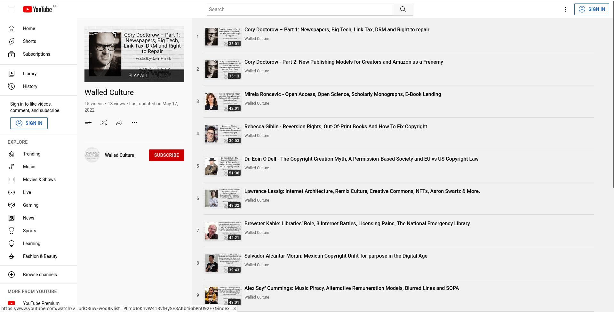Image resolution: width=614 pixels, height=312 pixels.
Task: Share the Walled Culture playlist
Action: (119, 123)
